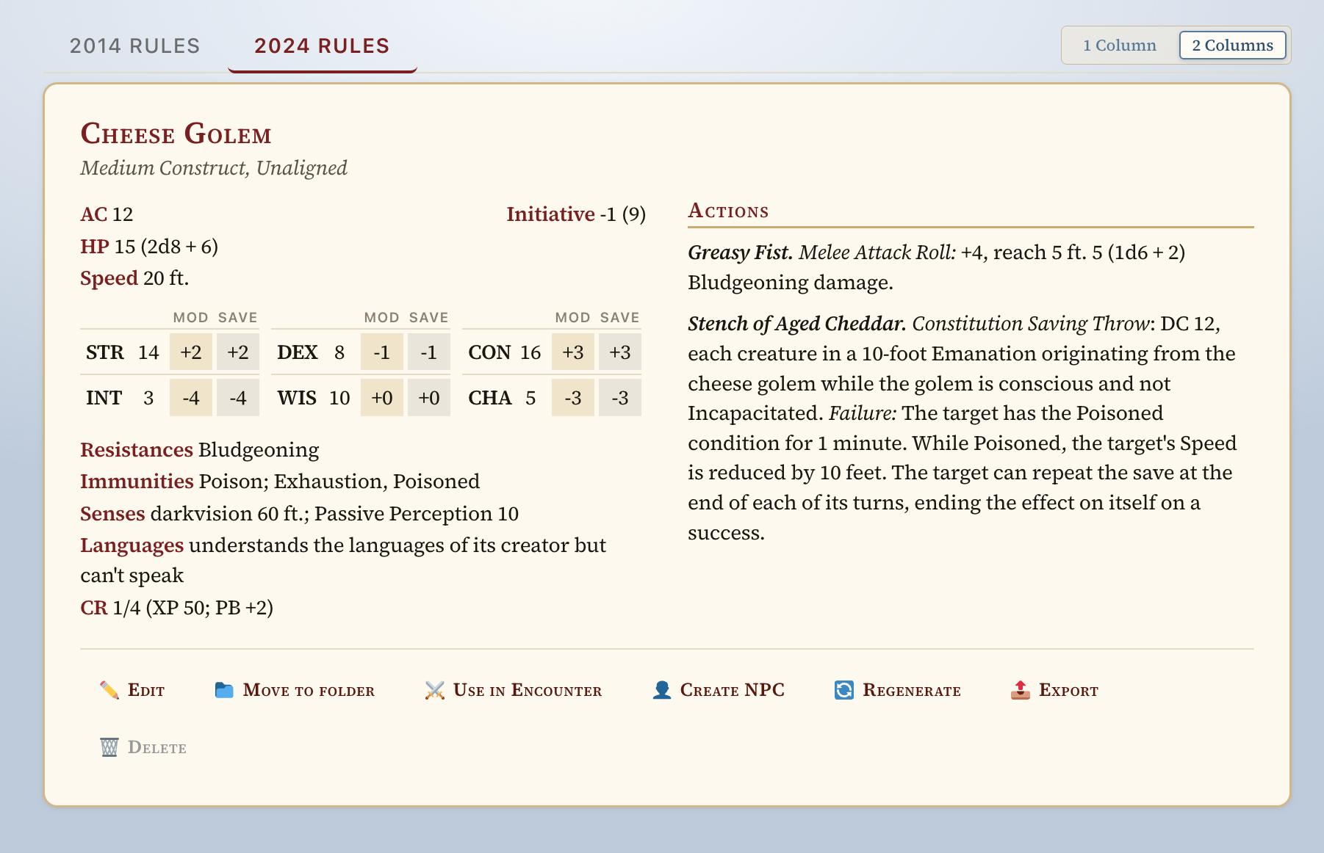Click the STR score 14

point(148,352)
